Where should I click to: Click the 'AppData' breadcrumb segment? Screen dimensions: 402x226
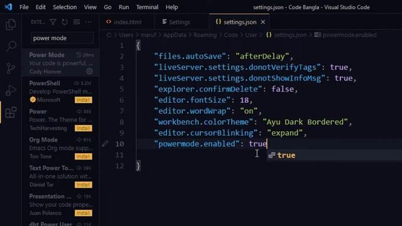point(175,35)
